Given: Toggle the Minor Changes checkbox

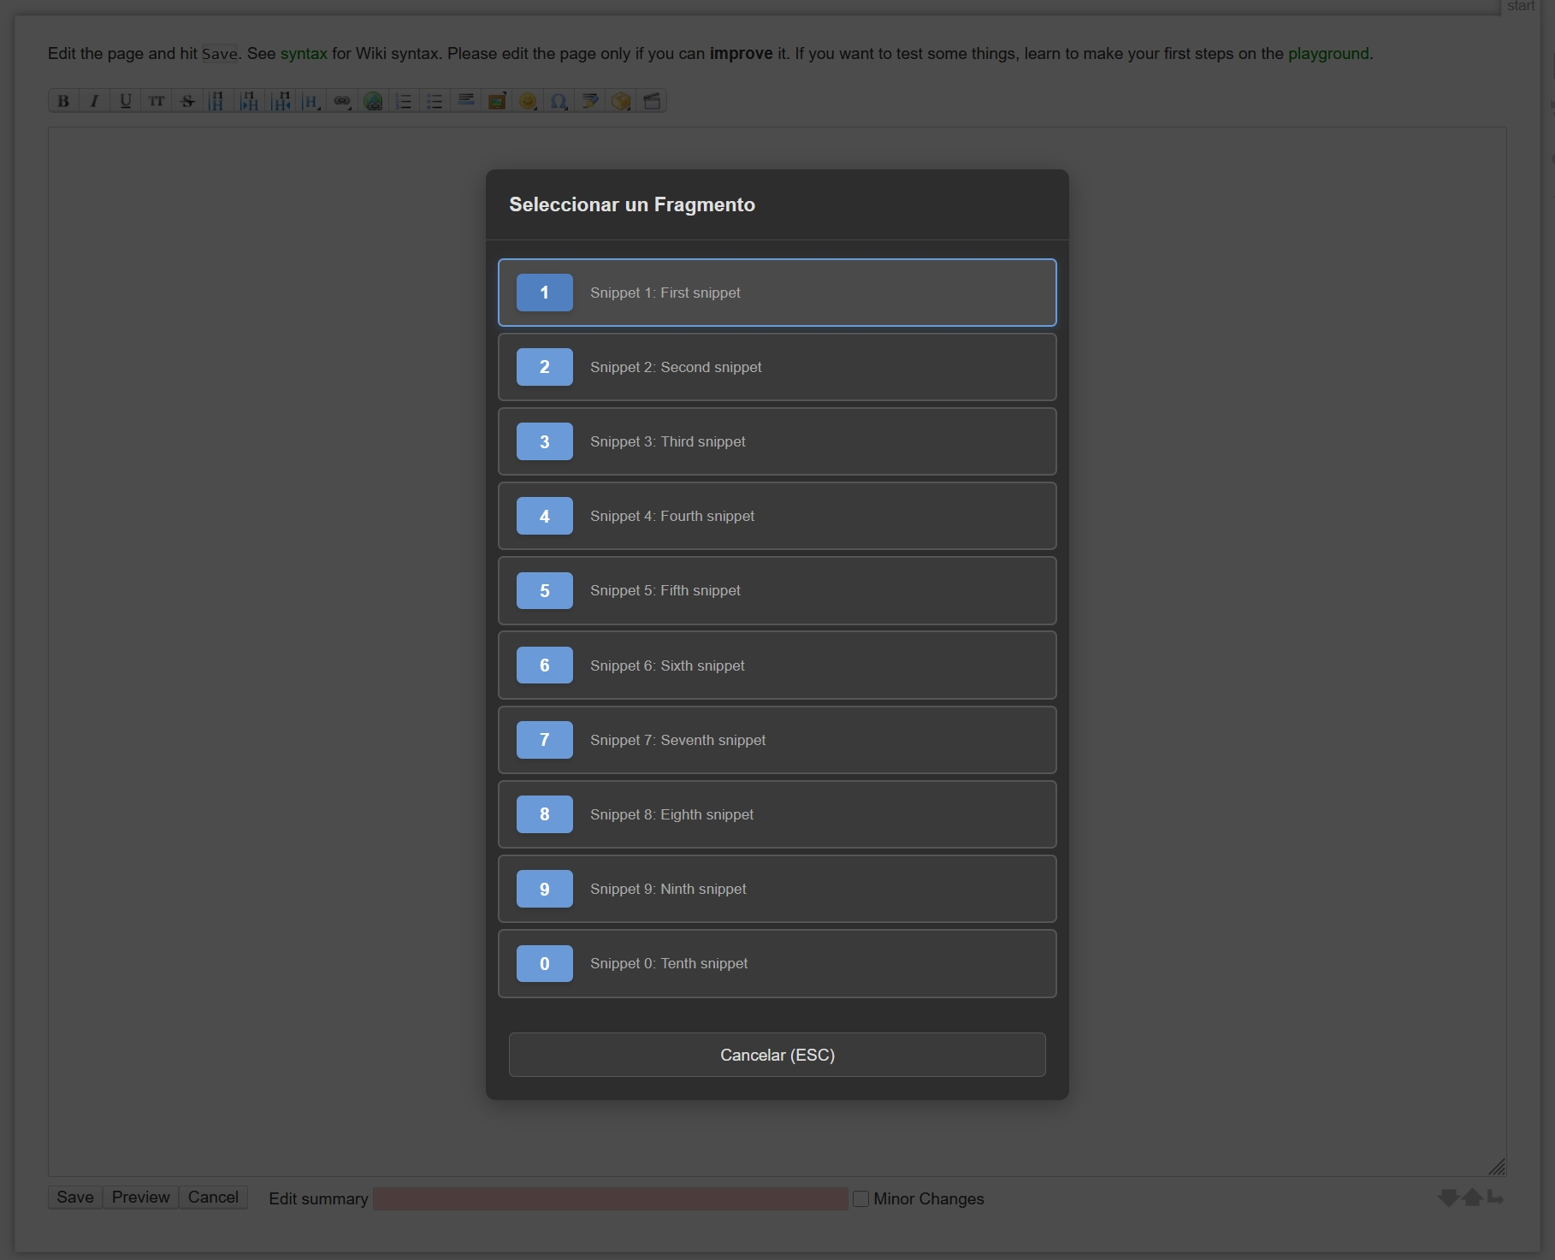Looking at the screenshot, I should click(x=860, y=1198).
